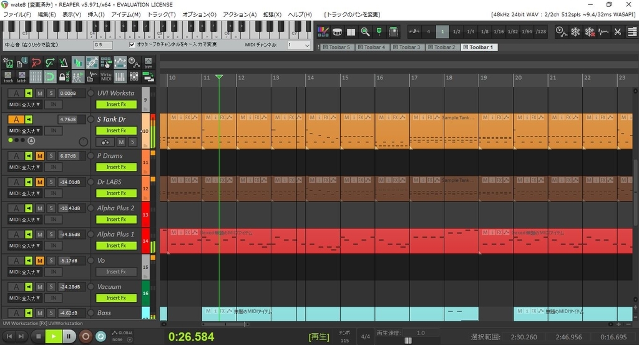Switch to the Toolbar 3 tab
Viewport: 639px width, 345px height.
click(406, 47)
